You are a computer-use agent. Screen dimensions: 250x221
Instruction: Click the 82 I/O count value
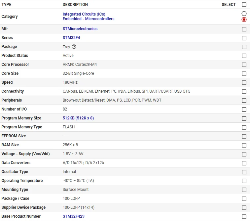pyautogui.click(x=65, y=109)
